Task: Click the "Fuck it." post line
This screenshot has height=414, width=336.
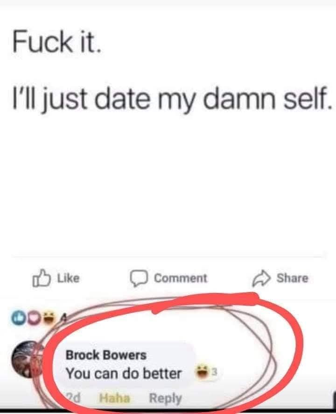Action: (x=56, y=42)
